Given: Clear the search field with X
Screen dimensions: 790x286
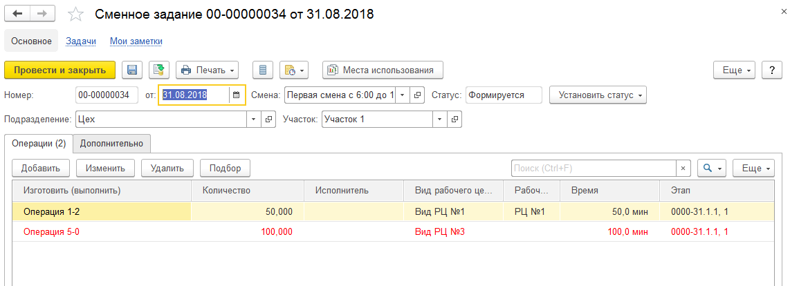Looking at the screenshot, I should point(683,168).
